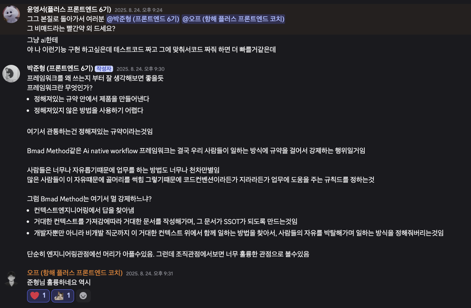The height and width of the screenshot is (308, 471).
Task: Click the orange 오프 username
Action: (74, 273)
